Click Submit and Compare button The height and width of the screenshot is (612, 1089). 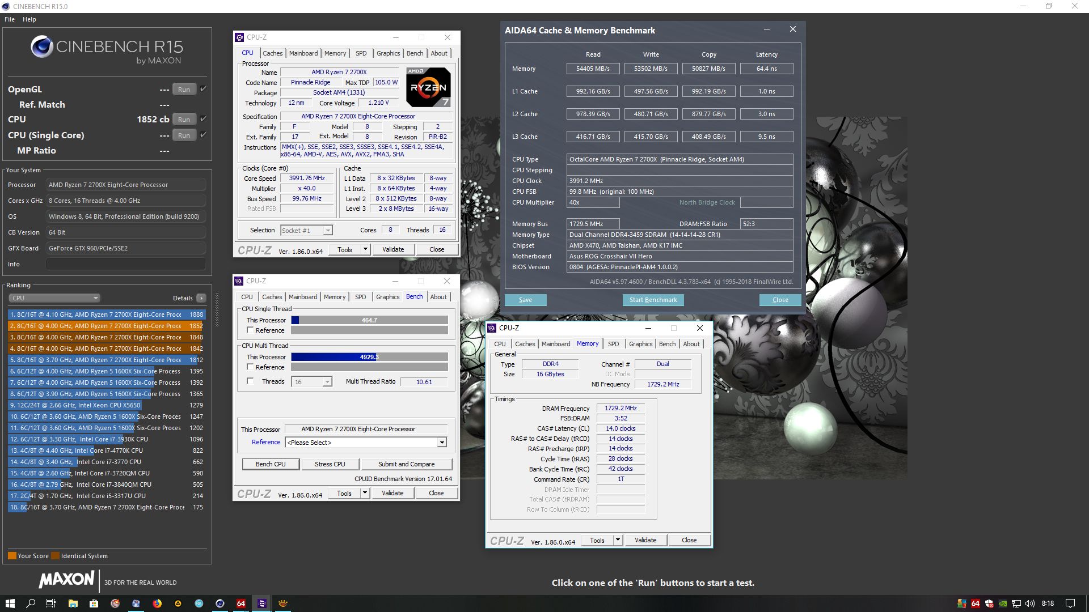coord(407,464)
